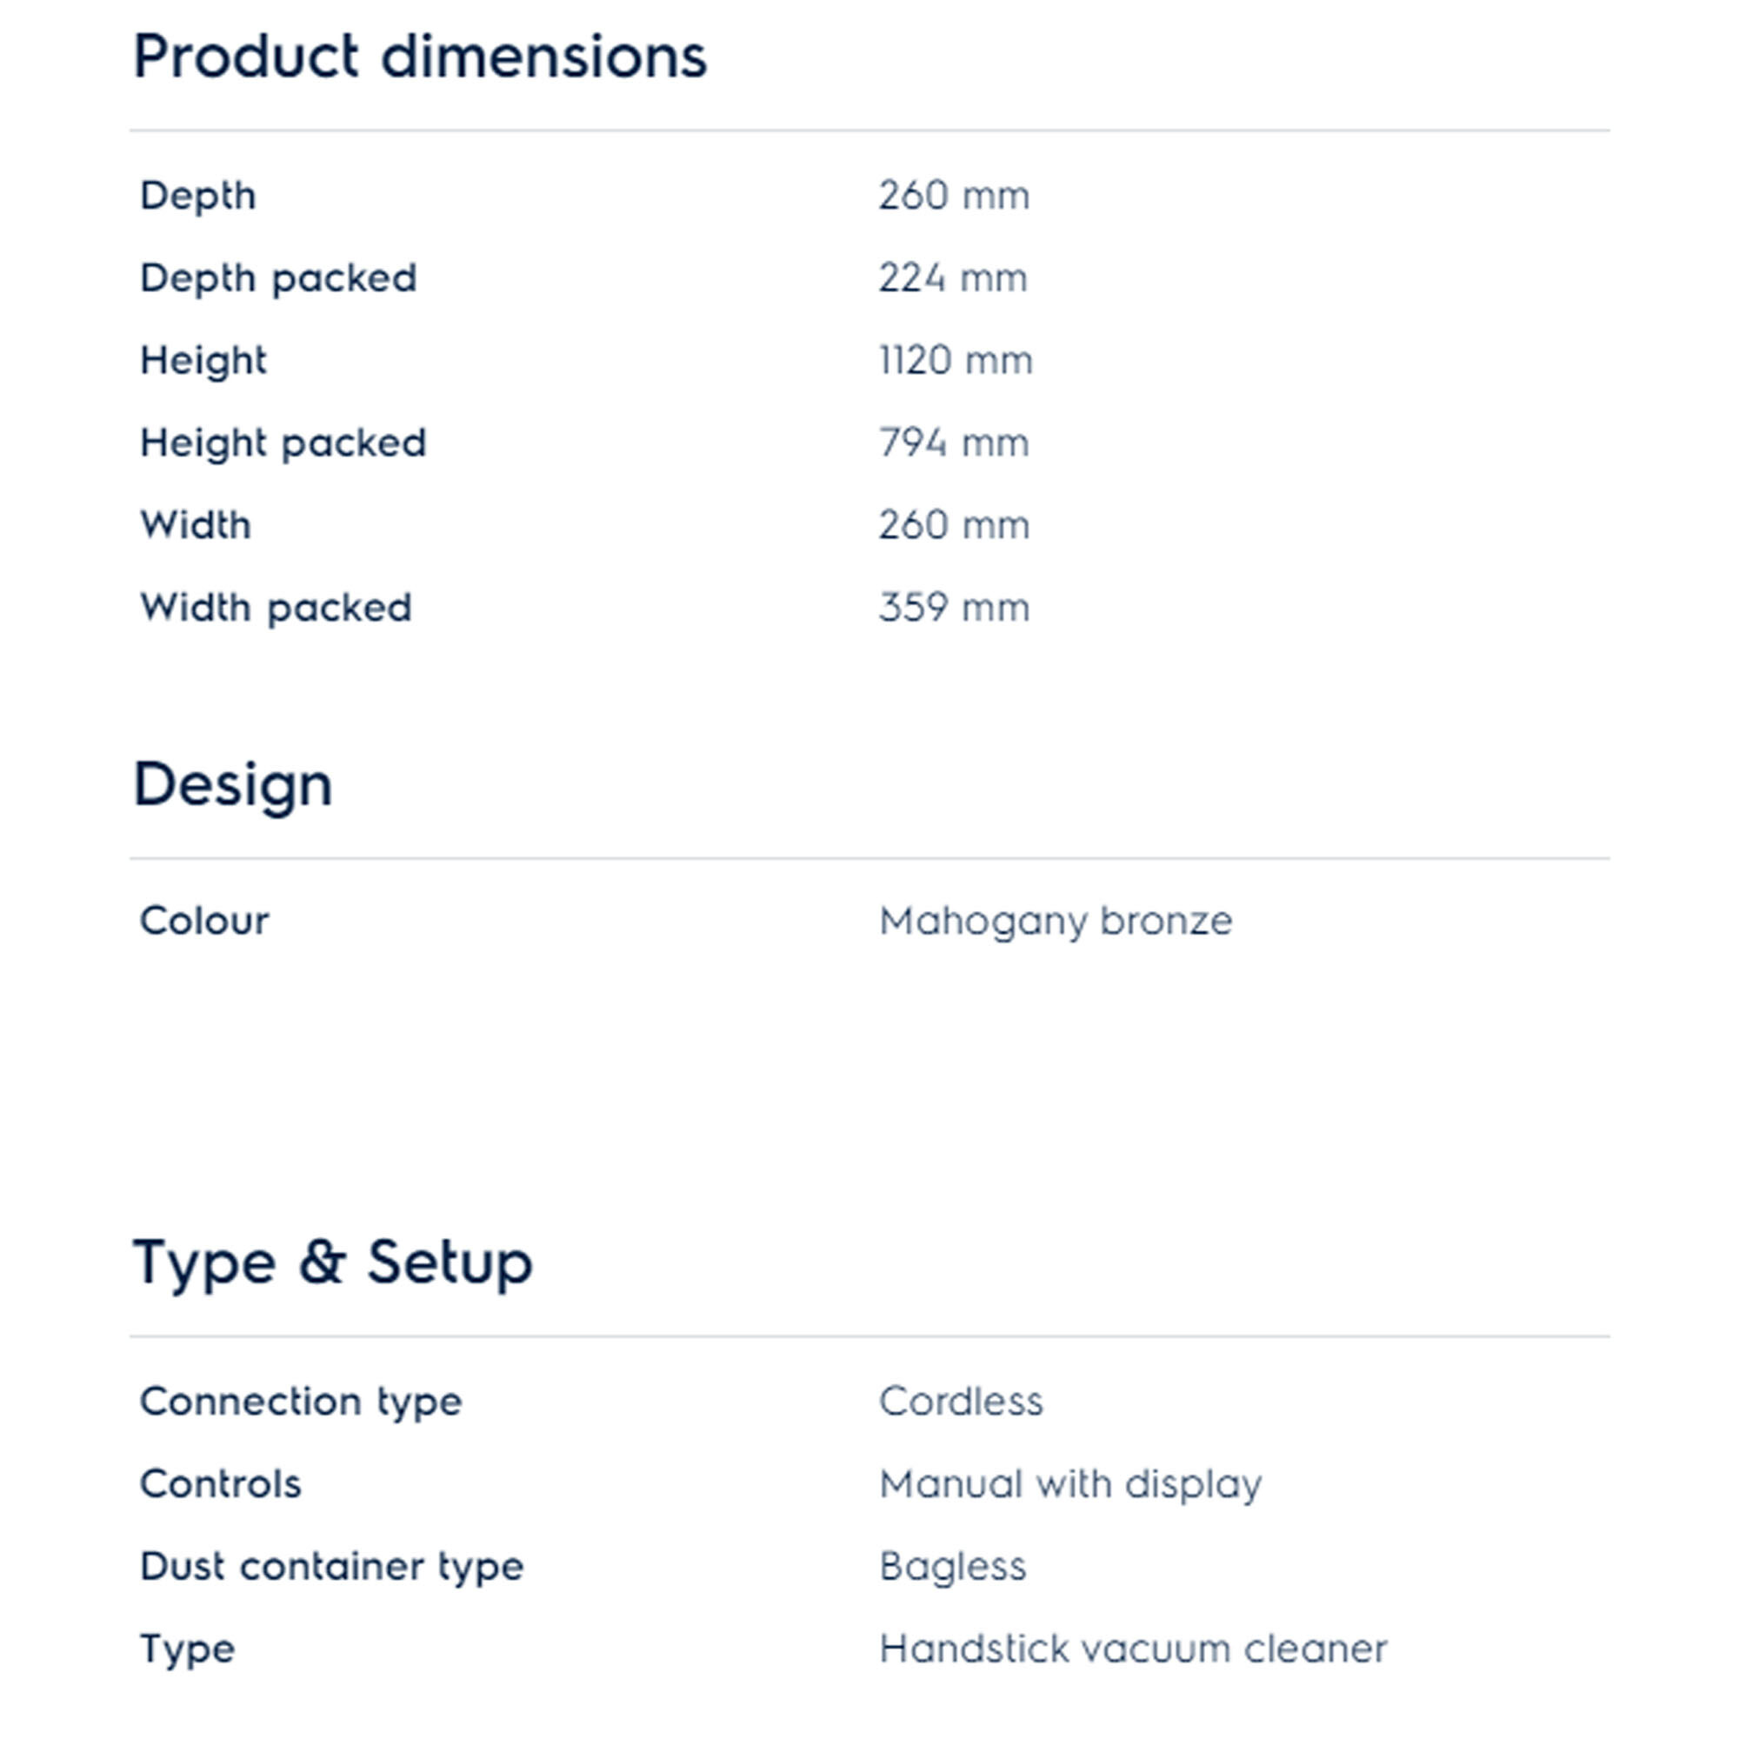Screen dimensions: 1739x1739
Task: Select the Height packed label
Action: (x=283, y=443)
